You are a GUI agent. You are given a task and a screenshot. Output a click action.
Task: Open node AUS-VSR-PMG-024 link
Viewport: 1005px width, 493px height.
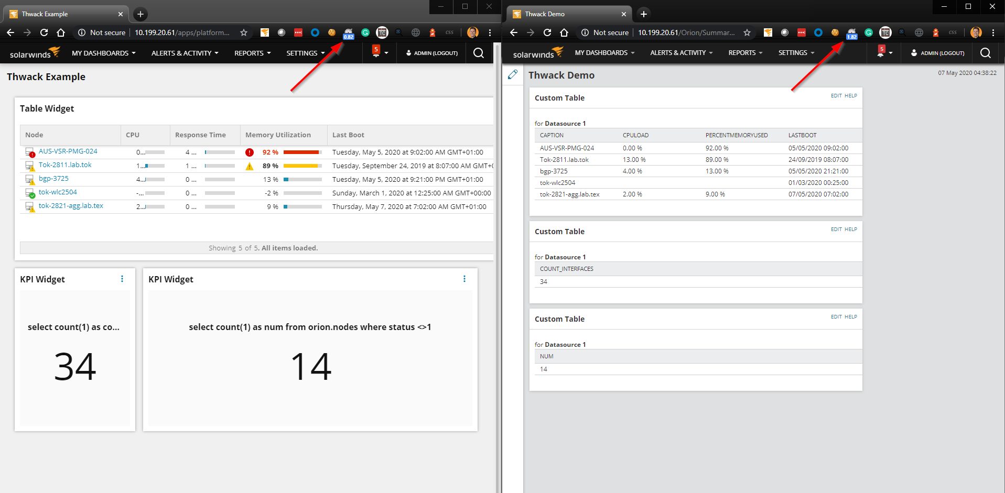coord(68,151)
